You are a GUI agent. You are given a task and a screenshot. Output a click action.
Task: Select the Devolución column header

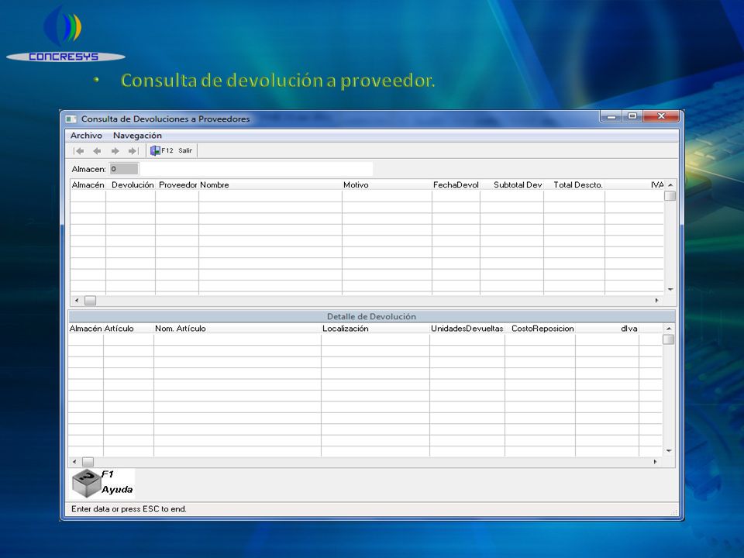click(x=133, y=185)
